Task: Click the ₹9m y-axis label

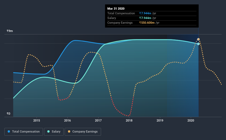Action: (x=10, y=31)
